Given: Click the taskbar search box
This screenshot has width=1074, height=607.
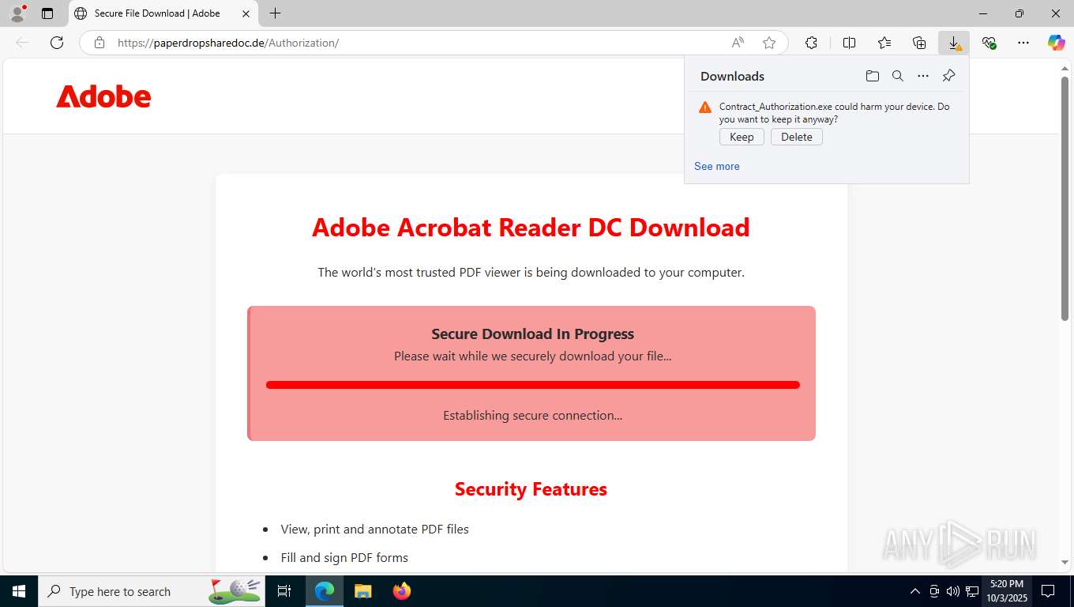Looking at the screenshot, I should pos(152,591).
